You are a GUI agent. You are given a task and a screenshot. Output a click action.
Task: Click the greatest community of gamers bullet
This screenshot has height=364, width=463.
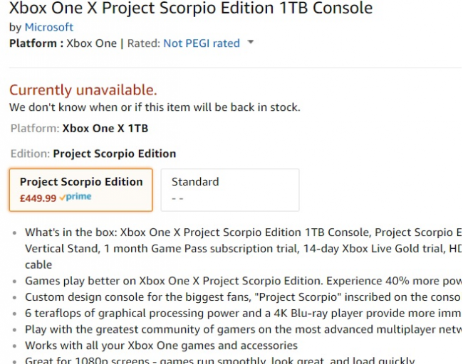click(244, 329)
